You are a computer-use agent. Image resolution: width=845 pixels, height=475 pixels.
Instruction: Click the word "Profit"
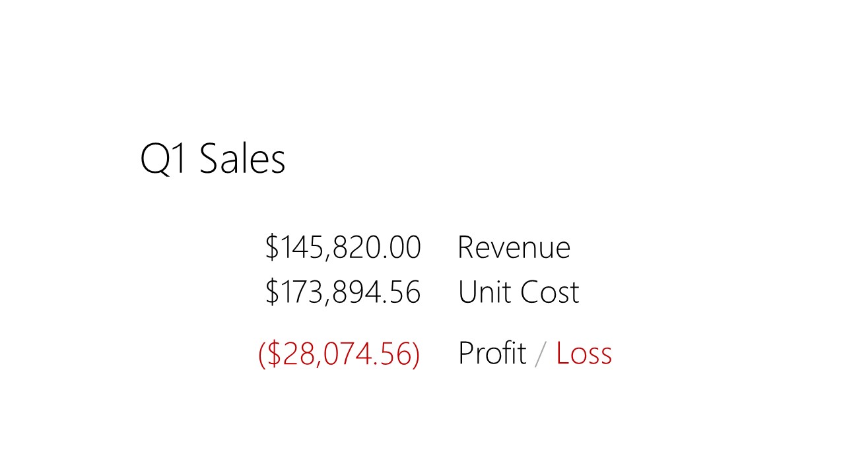492,354
